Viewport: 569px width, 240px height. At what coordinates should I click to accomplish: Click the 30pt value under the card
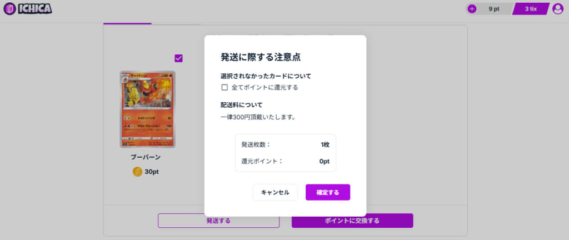tap(152, 172)
